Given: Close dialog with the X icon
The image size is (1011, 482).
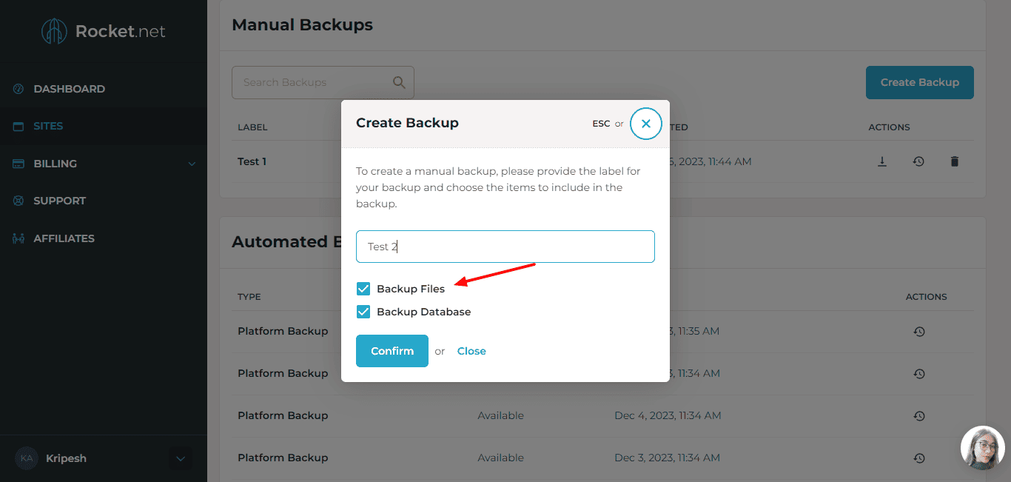Looking at the screenshot, I should 645,124.
